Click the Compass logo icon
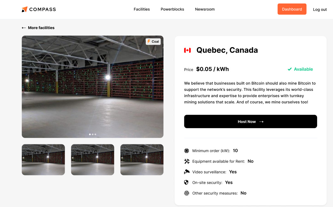Image resolution: width=333 pixels, height=207 pixels. (24, 9)
